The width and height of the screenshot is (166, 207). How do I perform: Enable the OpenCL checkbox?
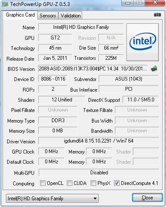click(43, 183)
